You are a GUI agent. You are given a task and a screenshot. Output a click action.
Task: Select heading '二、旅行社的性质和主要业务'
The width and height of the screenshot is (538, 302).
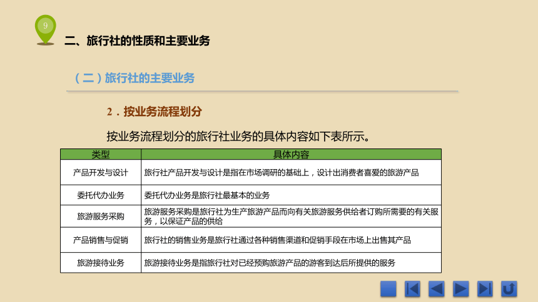137,41
